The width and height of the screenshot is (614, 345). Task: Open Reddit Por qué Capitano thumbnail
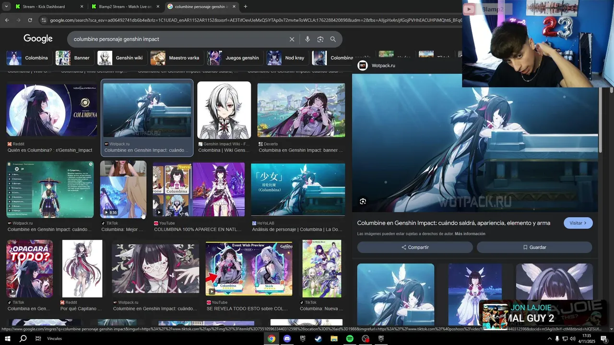(82, 269)
